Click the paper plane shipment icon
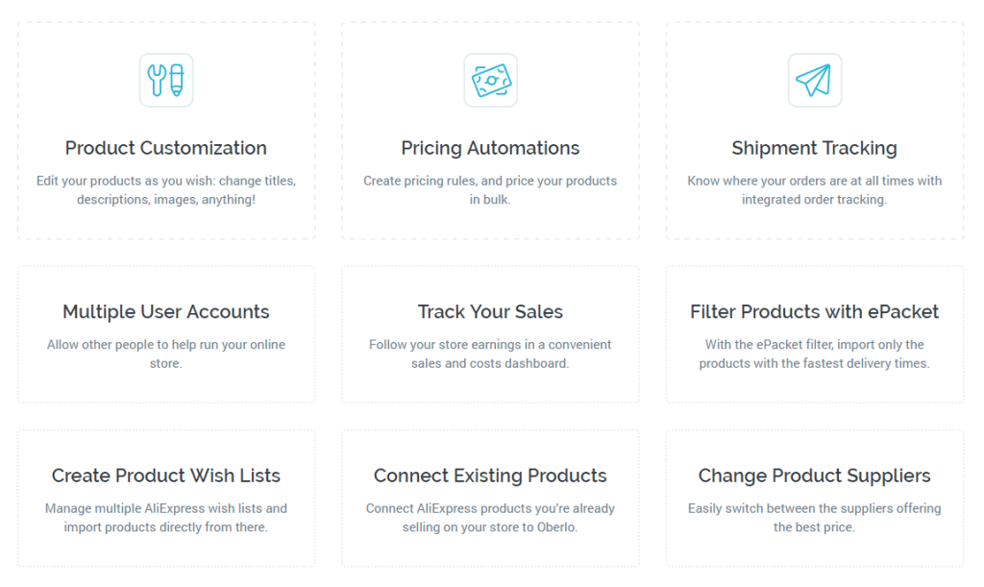 815,81
